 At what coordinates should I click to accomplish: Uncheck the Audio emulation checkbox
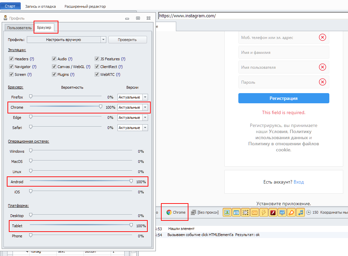(x=54, y=59)
